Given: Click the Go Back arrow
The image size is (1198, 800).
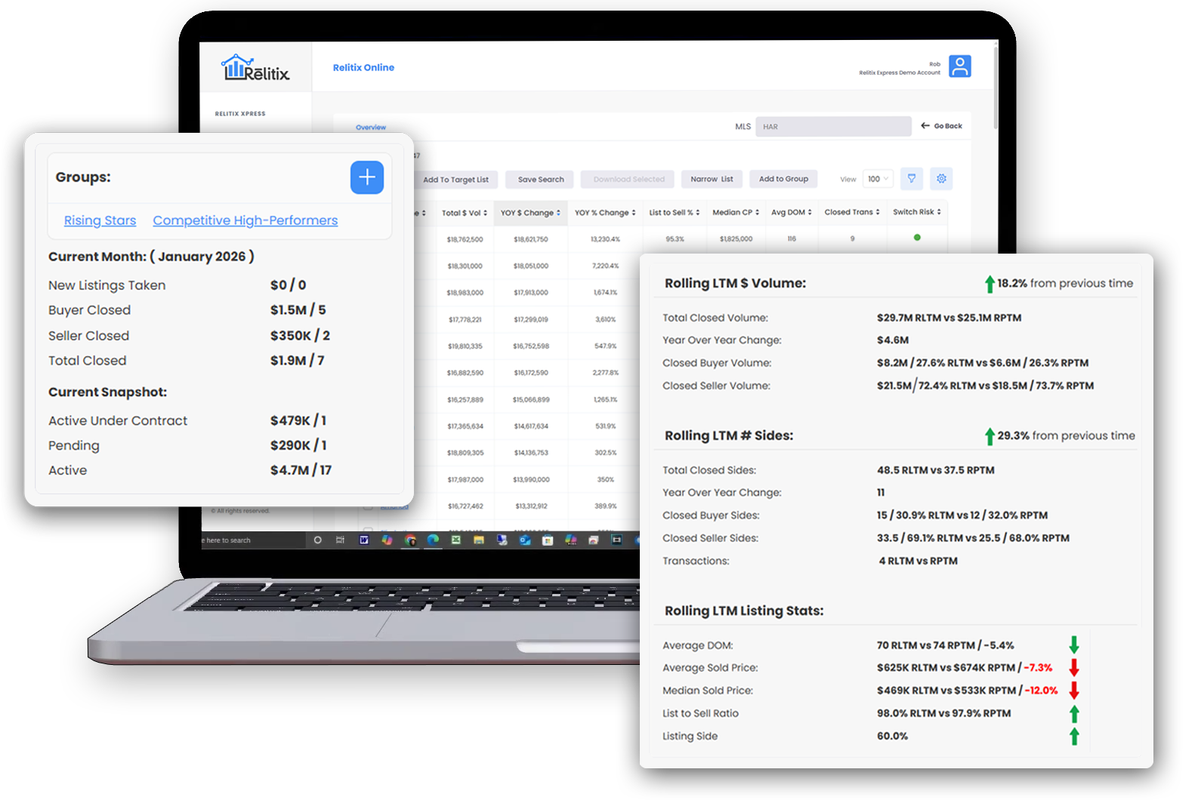Looking at the screenshot, I should pos(941,126).
